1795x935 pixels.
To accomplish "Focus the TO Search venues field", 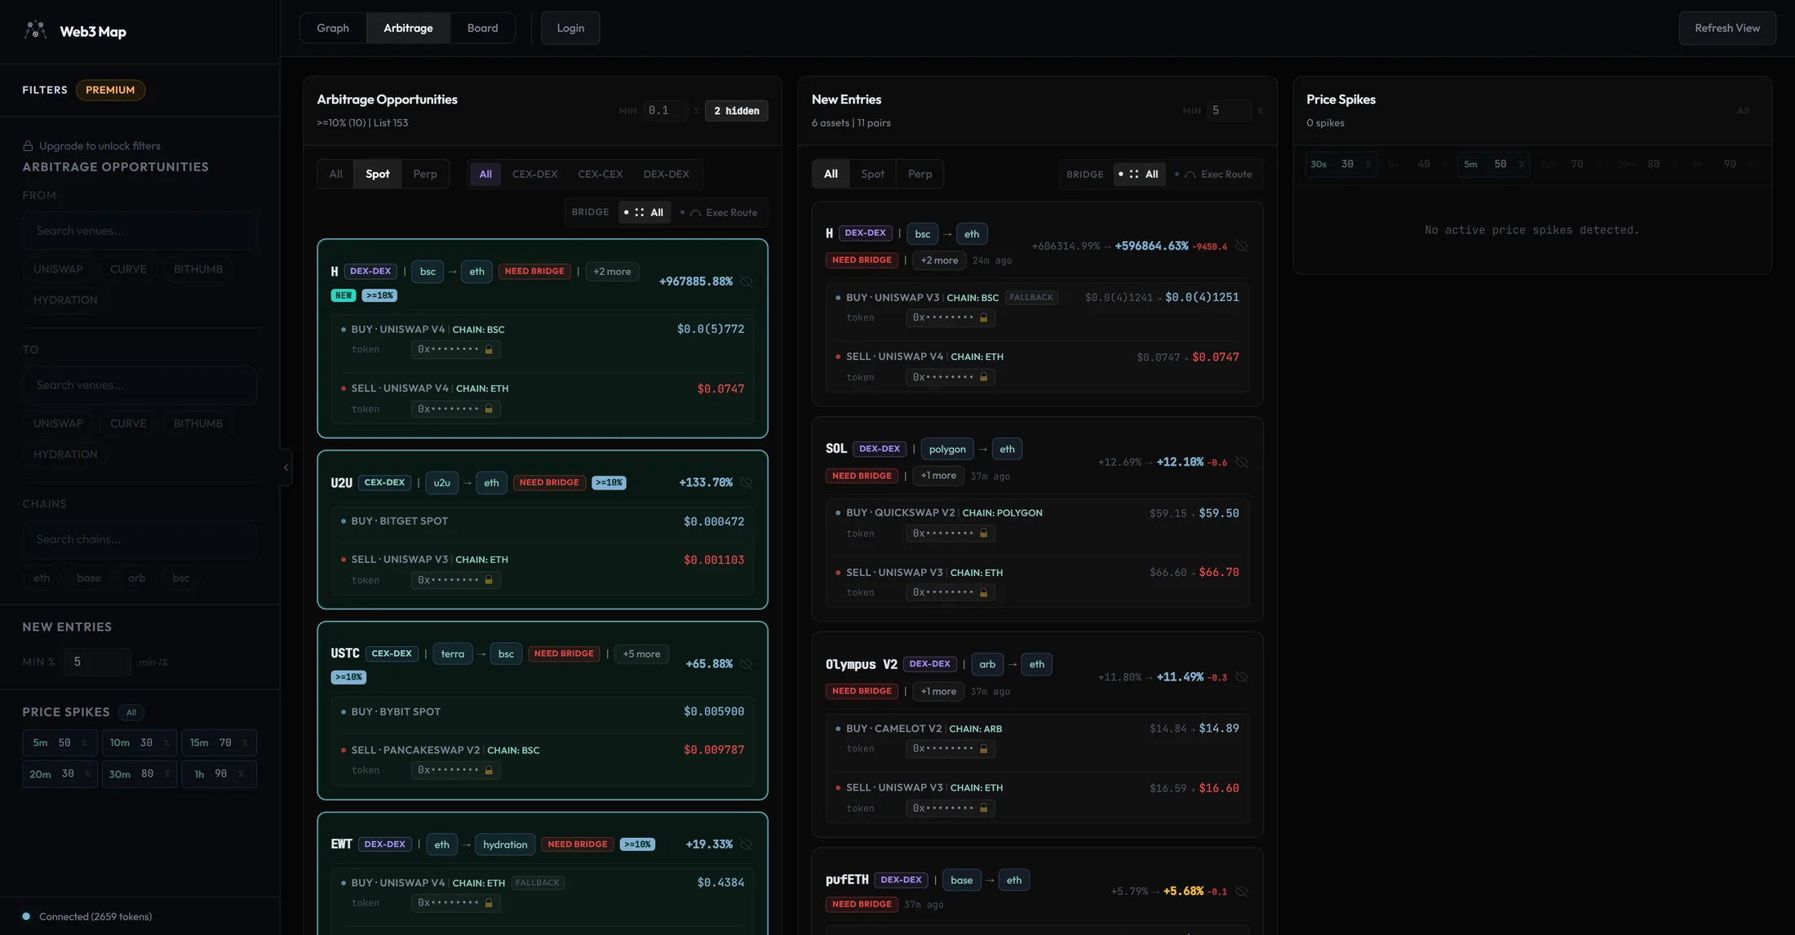I will 140,385.
